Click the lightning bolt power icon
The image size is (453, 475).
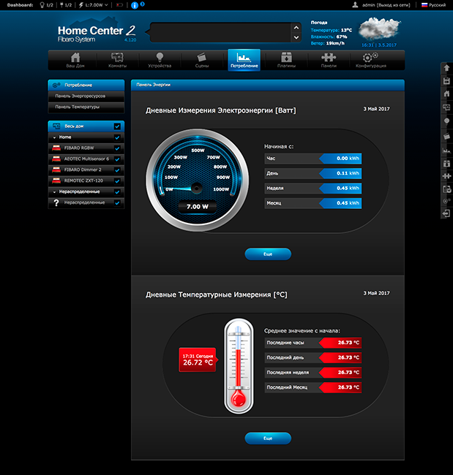[x=81, y=5]
